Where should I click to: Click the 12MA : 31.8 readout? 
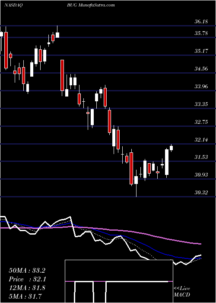click(27, 287)
